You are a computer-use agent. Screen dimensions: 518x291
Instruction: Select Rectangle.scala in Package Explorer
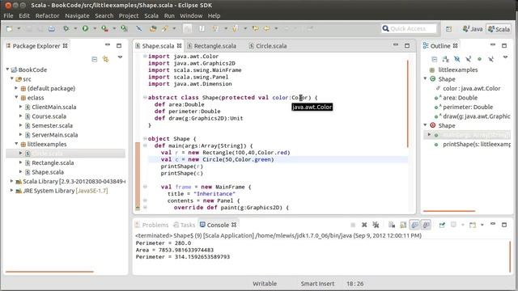[x=53, y=162]
